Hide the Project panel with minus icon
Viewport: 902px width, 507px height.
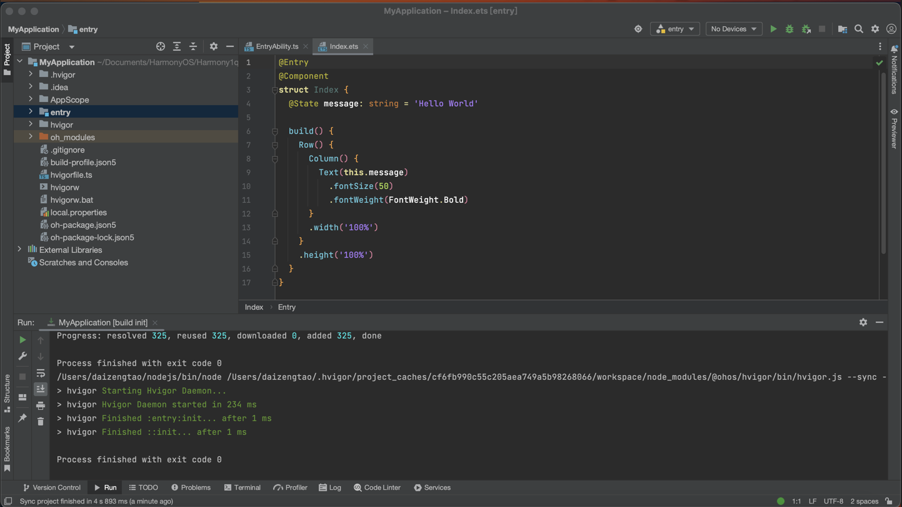click(230, 47)
